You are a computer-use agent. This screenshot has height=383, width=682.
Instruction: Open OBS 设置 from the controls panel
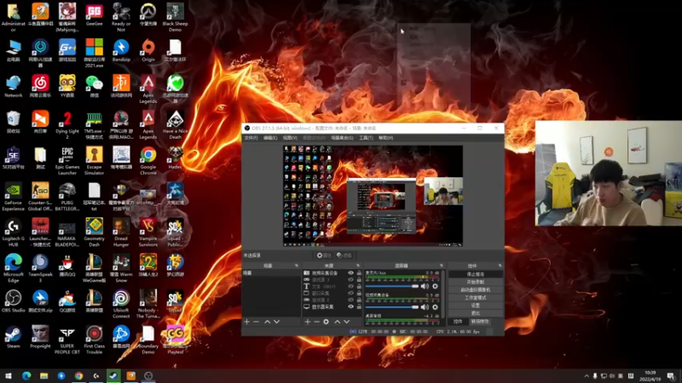[x=476, y=306]
